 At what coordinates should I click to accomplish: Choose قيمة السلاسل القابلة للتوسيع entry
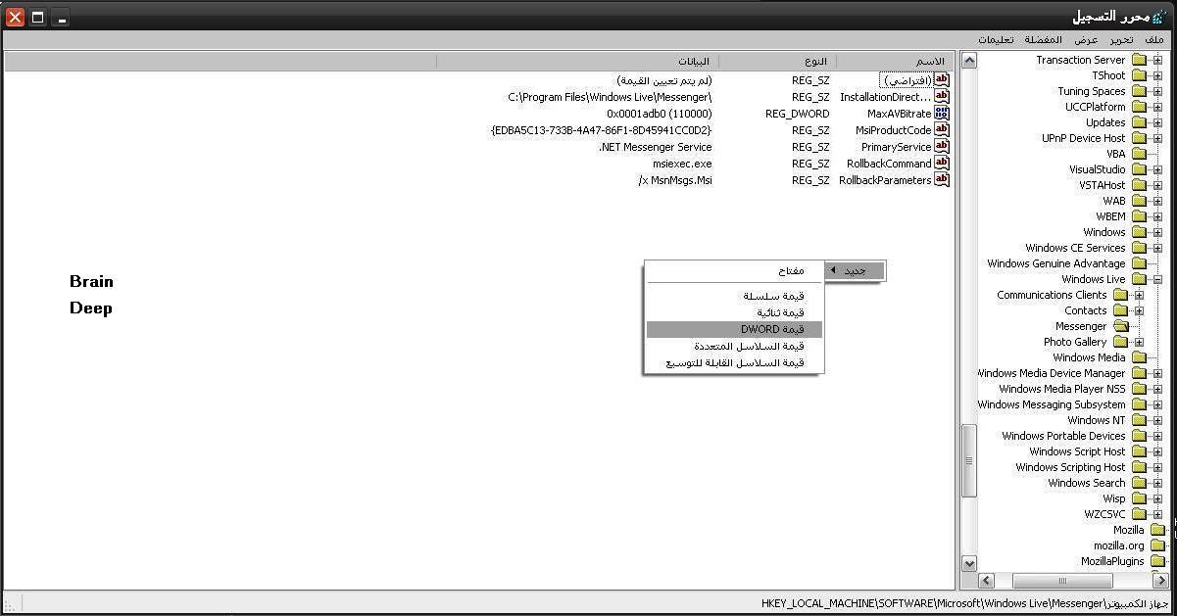(x=734, y=362)
